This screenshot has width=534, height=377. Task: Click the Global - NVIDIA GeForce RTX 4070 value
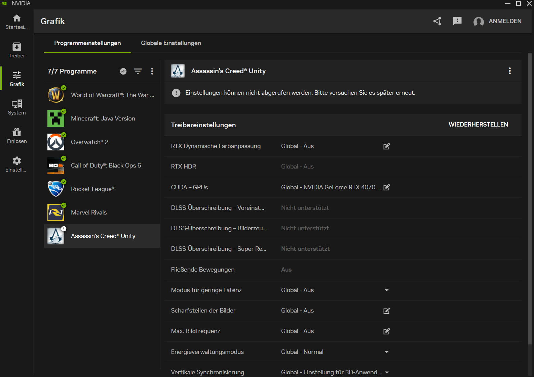(x=331, y=187)
